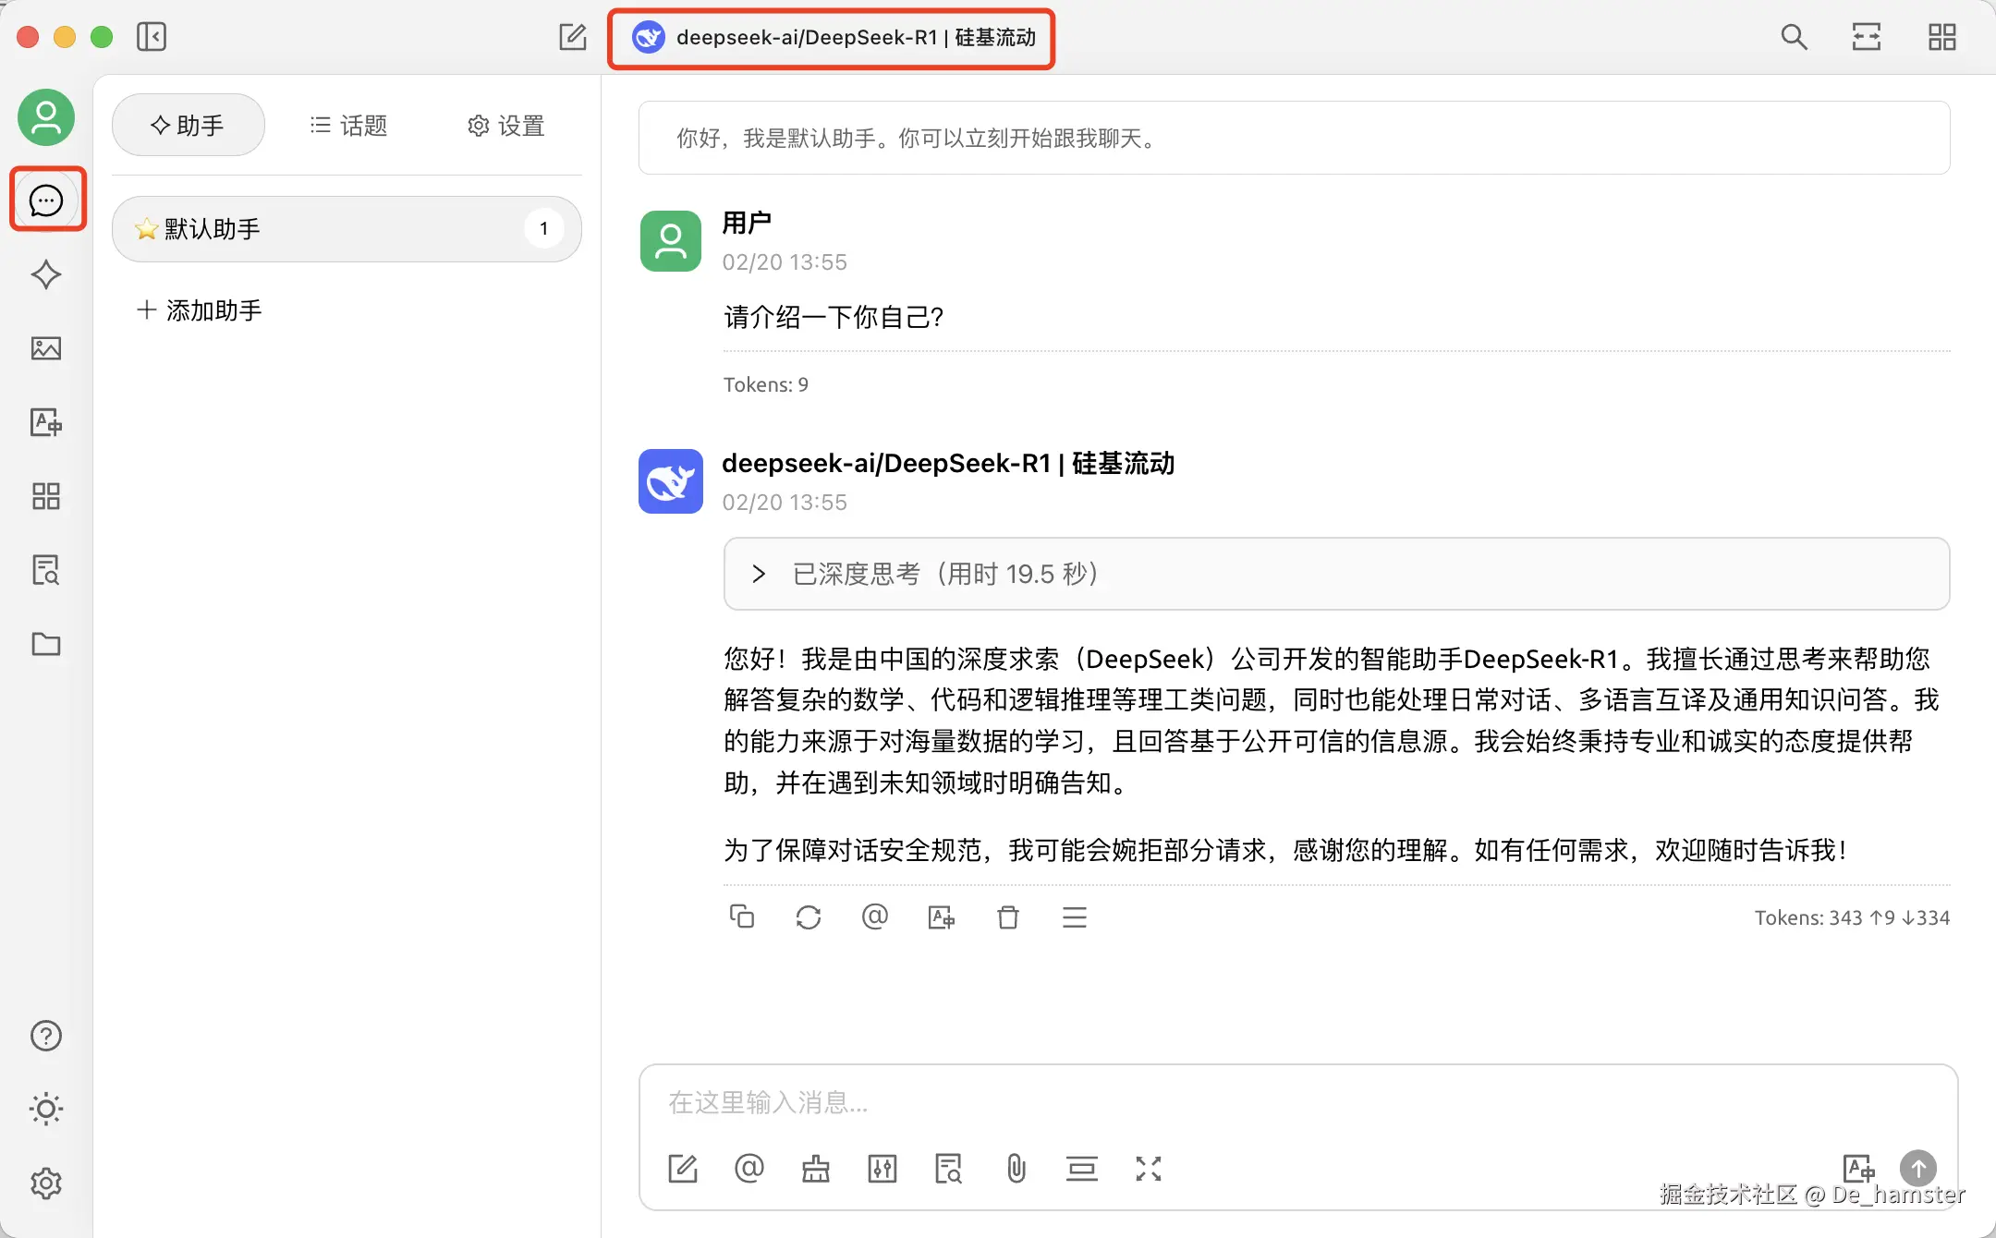This screenshot has height=1238, width=1996.
Task: Open the DeepSeek-R1 model selector
Action: point(832,38)
